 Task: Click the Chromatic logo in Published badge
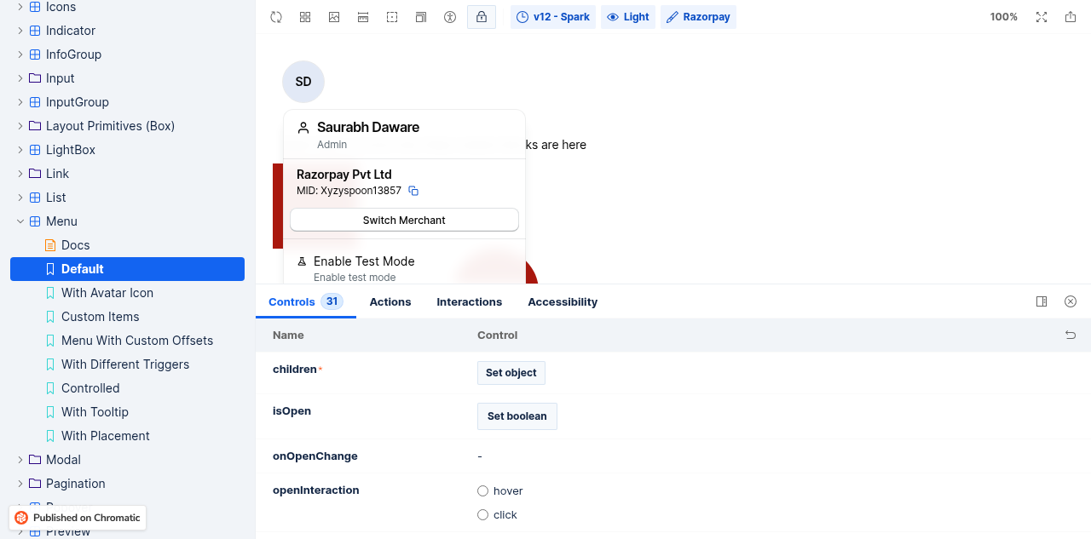pos(21,518)
